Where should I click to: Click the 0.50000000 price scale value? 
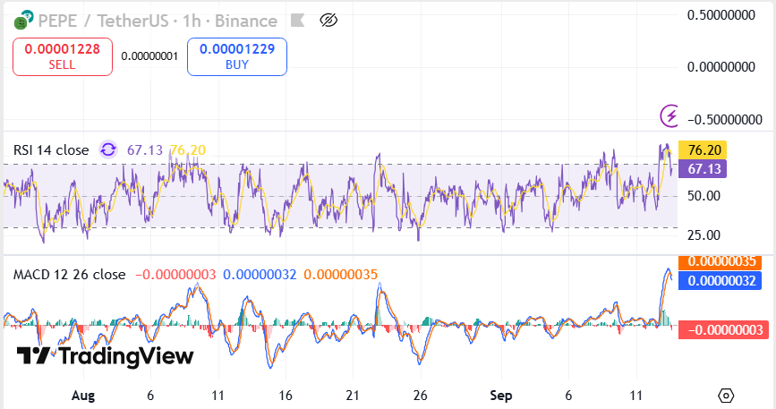(x=721, y=15)
